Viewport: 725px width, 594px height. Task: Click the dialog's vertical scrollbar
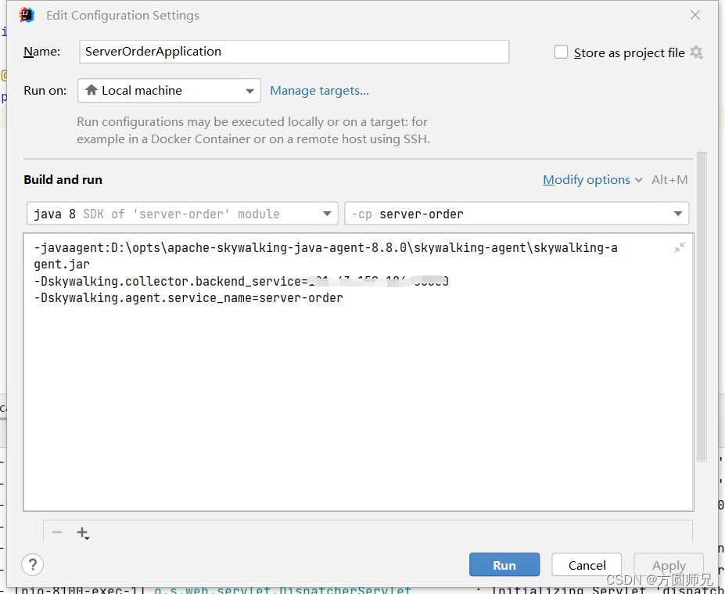(x=702, y=306)
